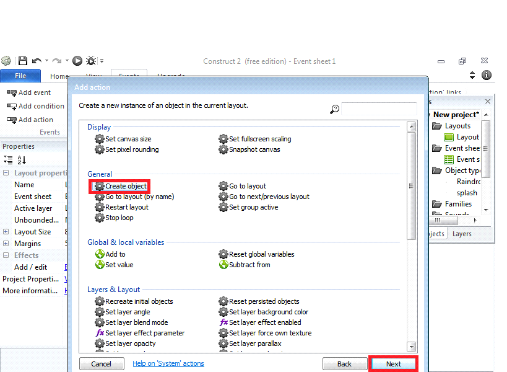Run layout with the Play icon
The height and width of the screenshot is (372, 507).
coord(77,61)
